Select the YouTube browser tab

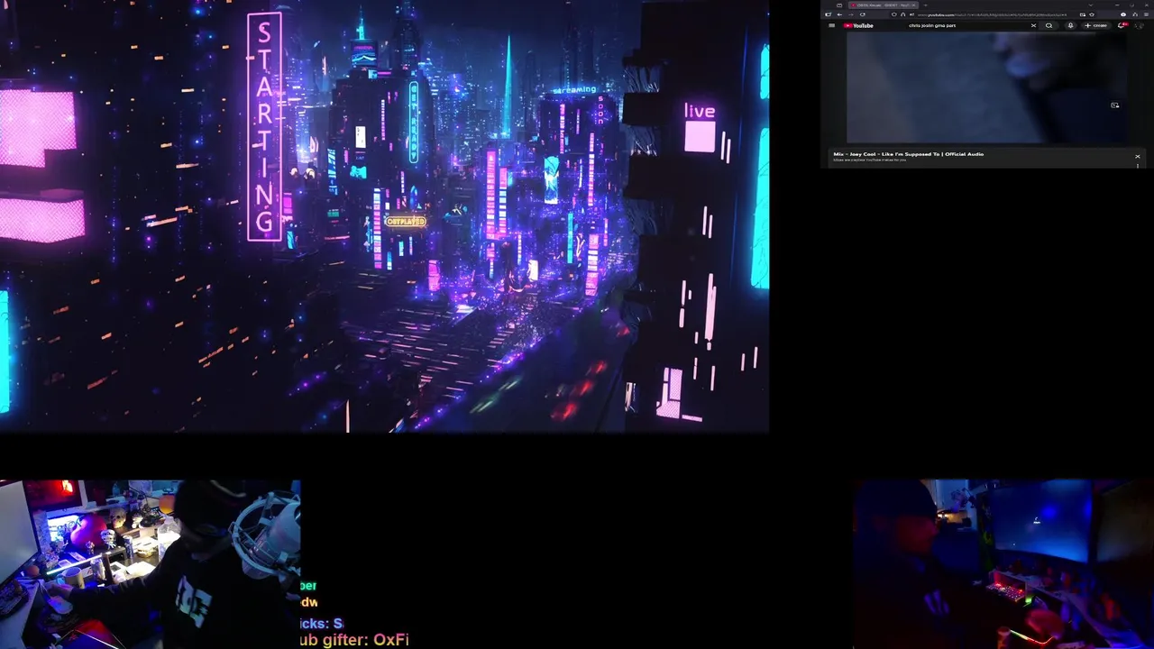click(x=883, y=5)
